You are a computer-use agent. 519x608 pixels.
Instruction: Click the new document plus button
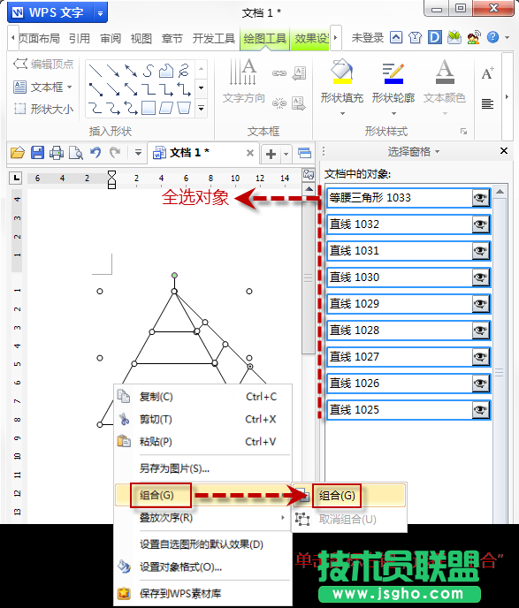coord(271,154)
